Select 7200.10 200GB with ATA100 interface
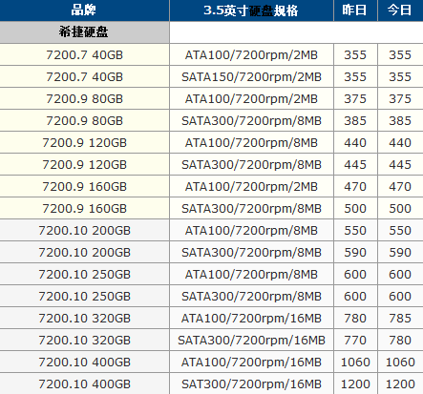 coord(84,230)
